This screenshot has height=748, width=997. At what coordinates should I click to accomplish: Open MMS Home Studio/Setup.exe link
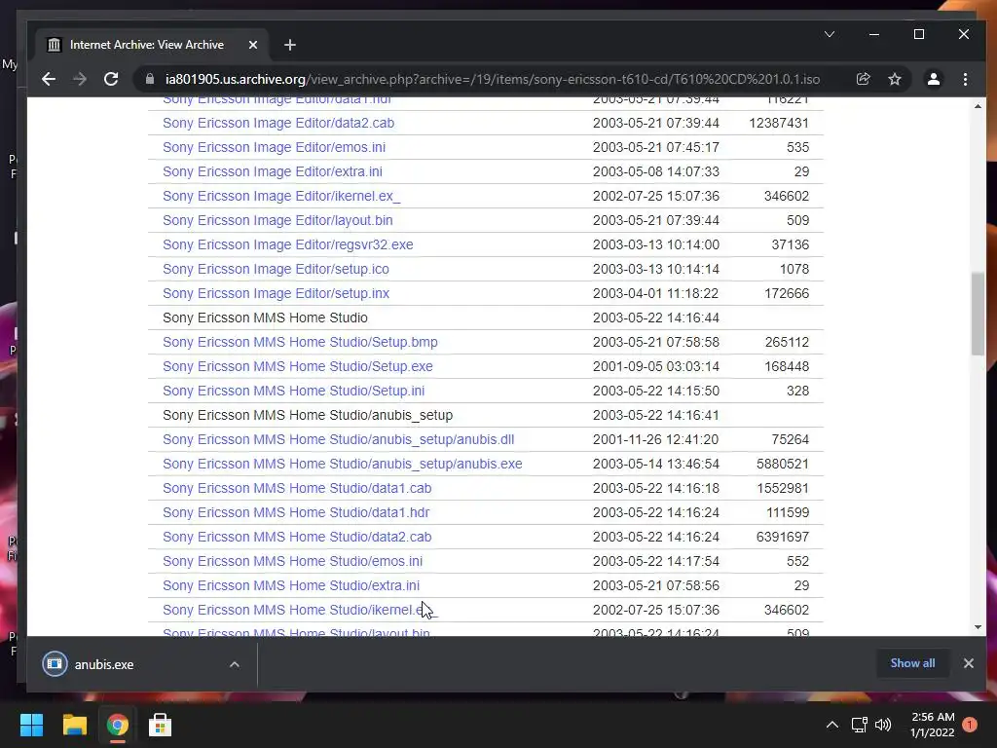[297, 366]
